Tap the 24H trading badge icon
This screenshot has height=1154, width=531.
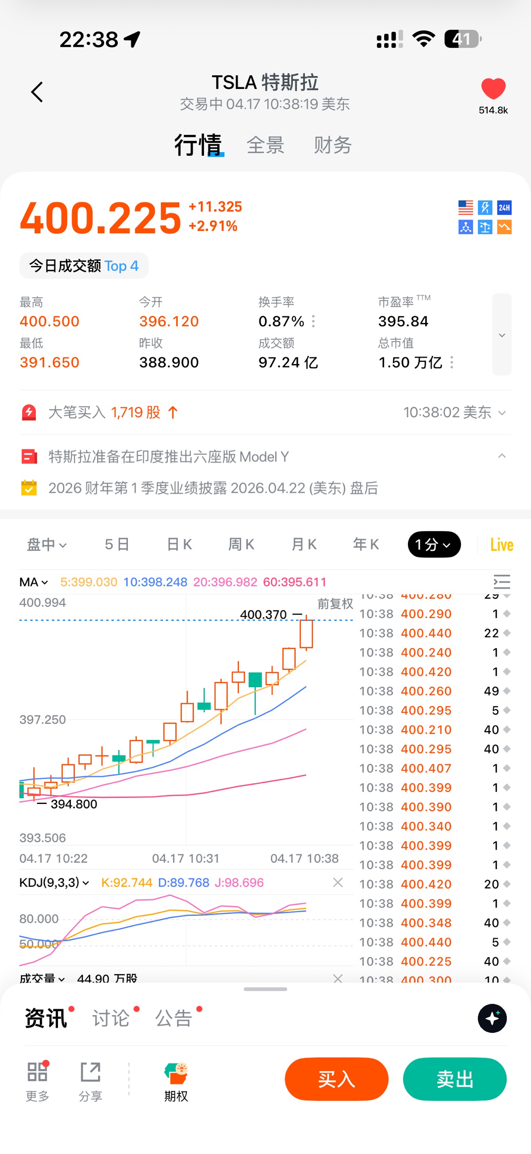(x=504, y=208)
